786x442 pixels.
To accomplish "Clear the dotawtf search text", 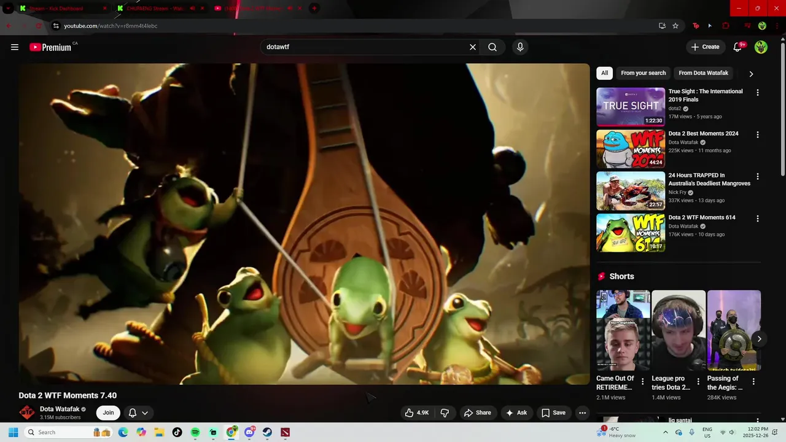I will point(473,47).
